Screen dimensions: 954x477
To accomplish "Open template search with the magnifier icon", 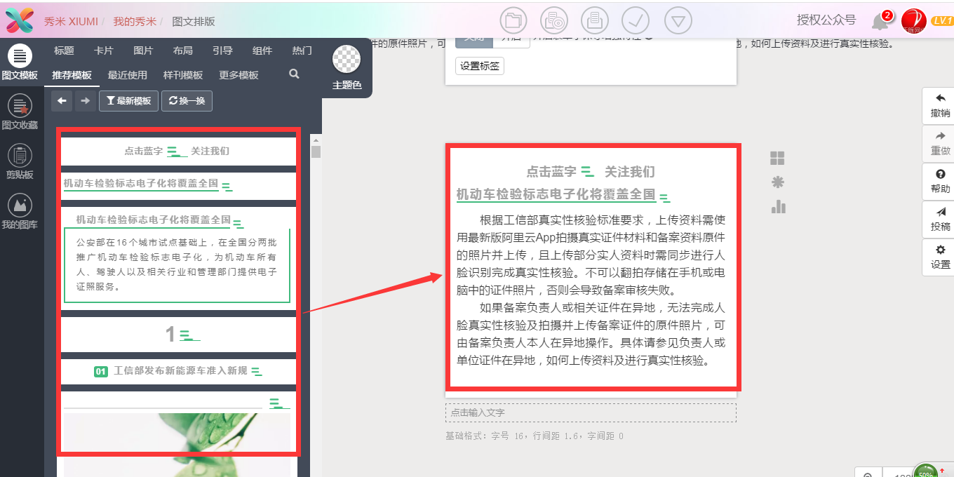I will 294,73.
